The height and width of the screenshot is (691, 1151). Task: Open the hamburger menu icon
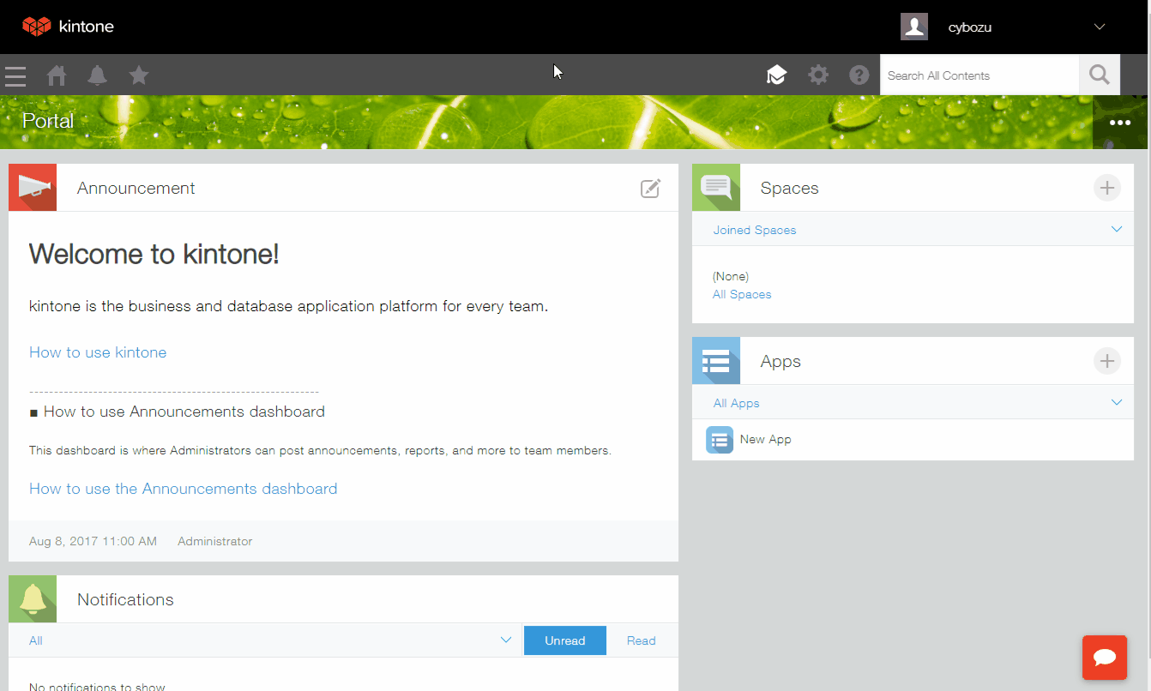click(15, 75)
